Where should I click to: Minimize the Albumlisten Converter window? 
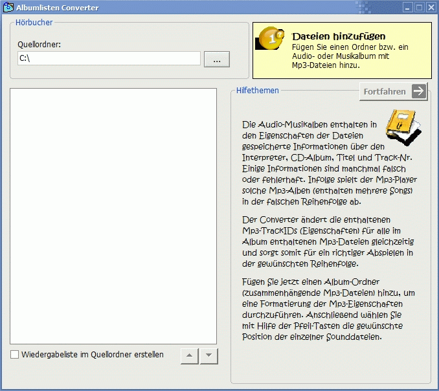(407, 8)
